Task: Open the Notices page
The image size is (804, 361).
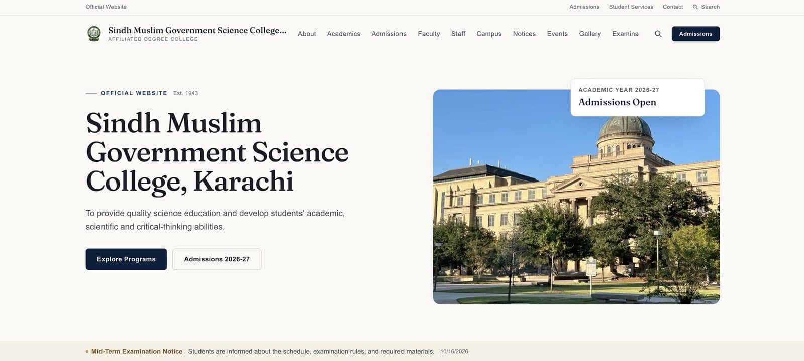Action: 524,34
